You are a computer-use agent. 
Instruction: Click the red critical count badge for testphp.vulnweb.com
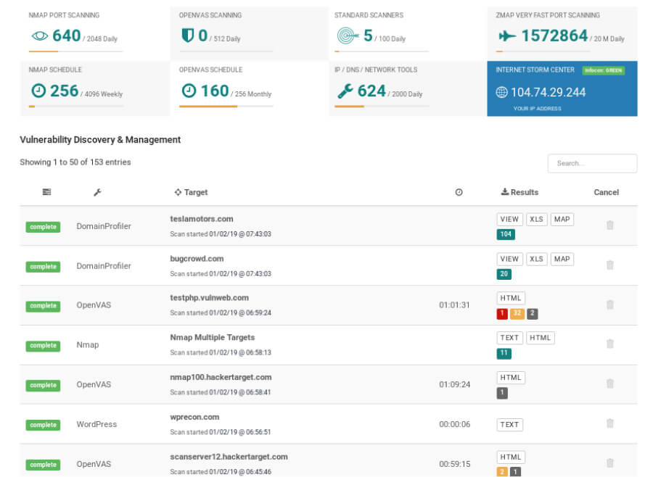pos(502,314)
